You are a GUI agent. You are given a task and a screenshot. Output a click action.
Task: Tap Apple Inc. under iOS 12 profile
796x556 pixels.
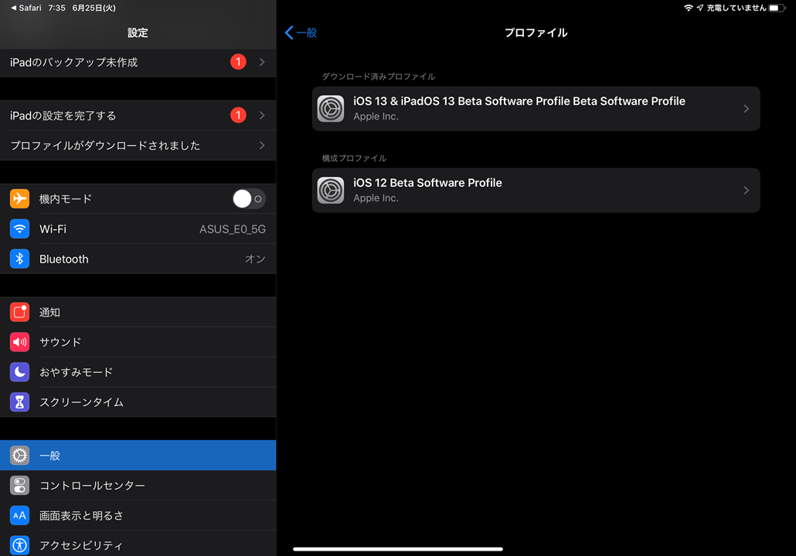coord(376,198)
